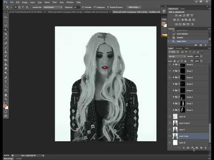This screenshot has width=214, height=160.
Task: Click the Invert adjustment icon
Action: [x=176, y=24]
